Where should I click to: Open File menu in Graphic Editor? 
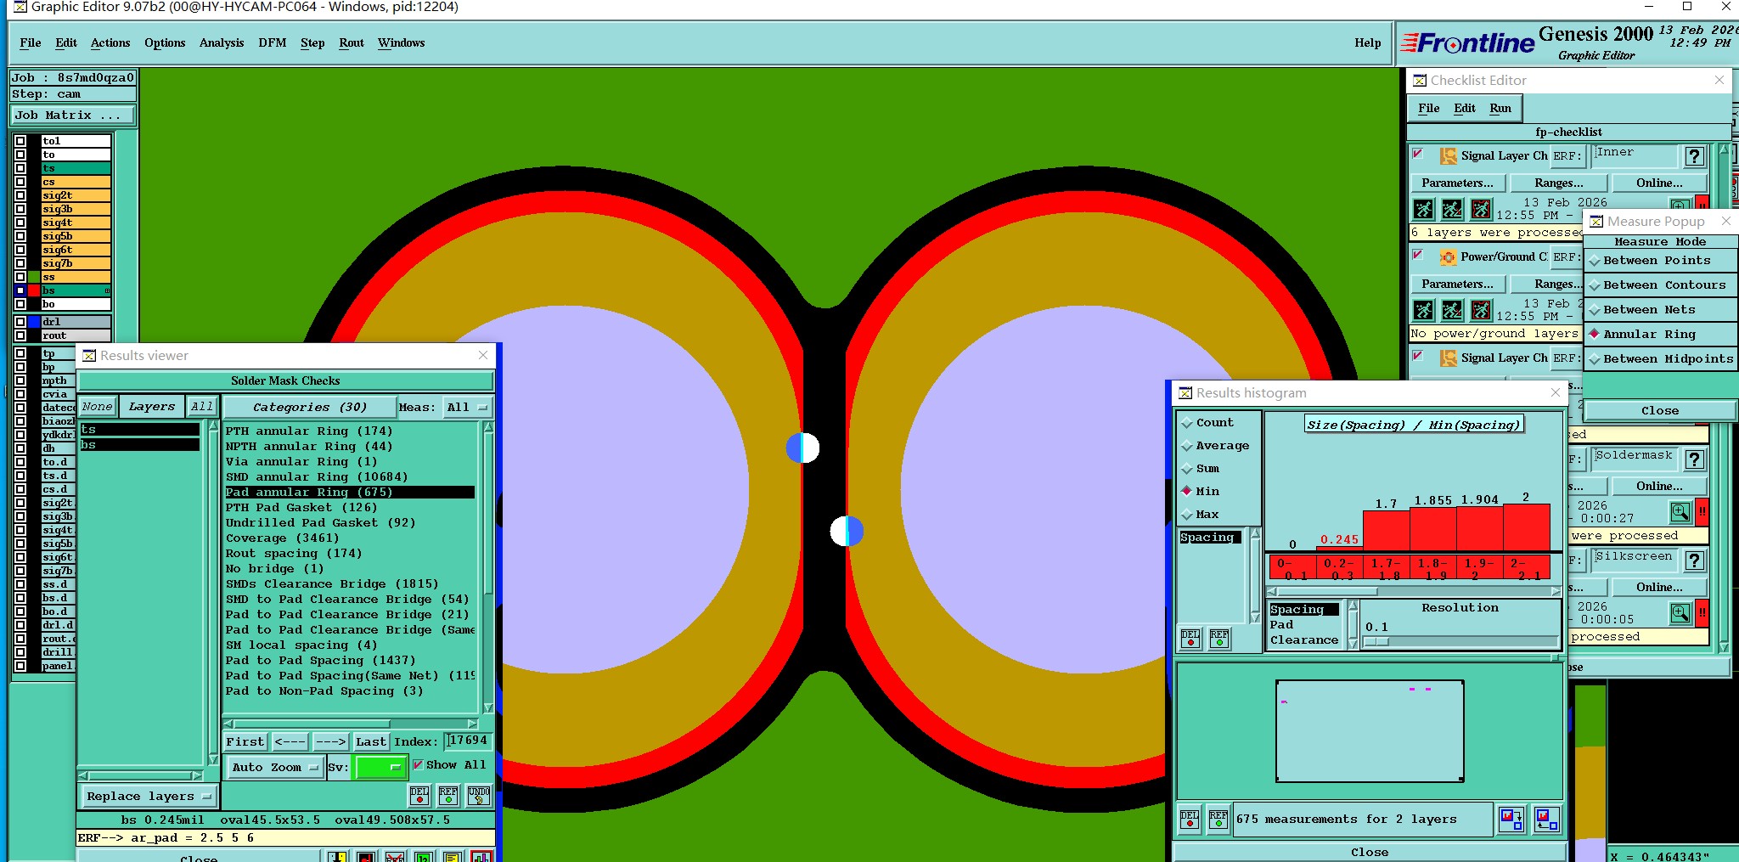point(31,42)
